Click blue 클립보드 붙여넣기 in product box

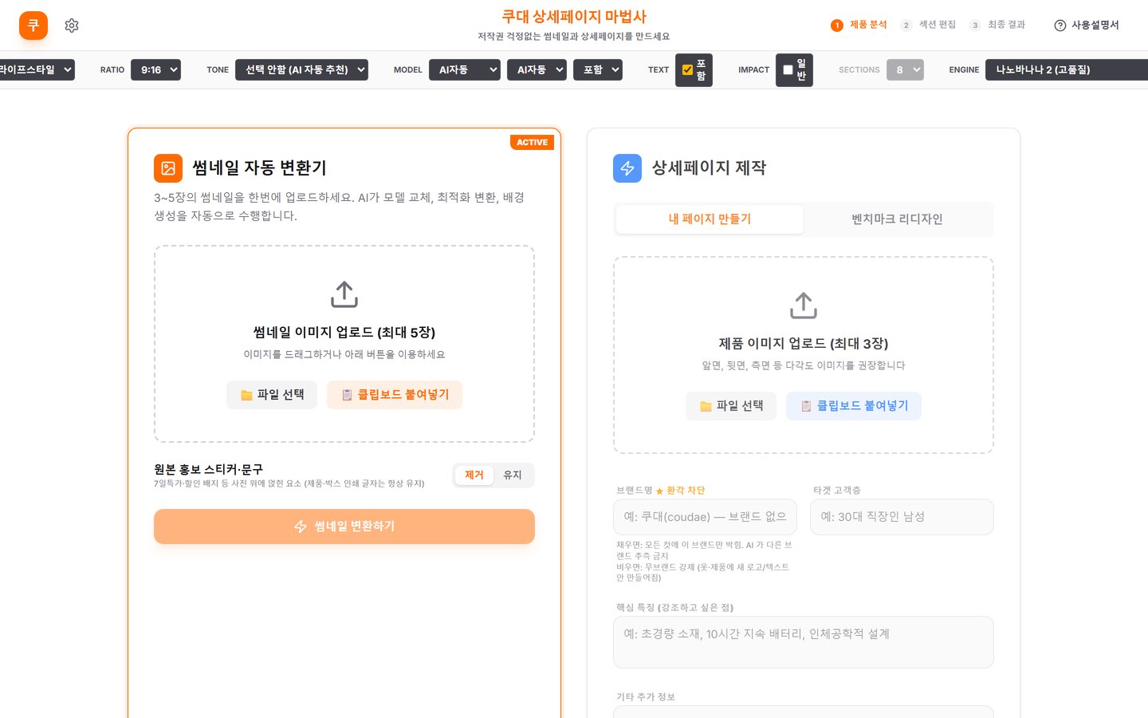[x=854, y=406]
